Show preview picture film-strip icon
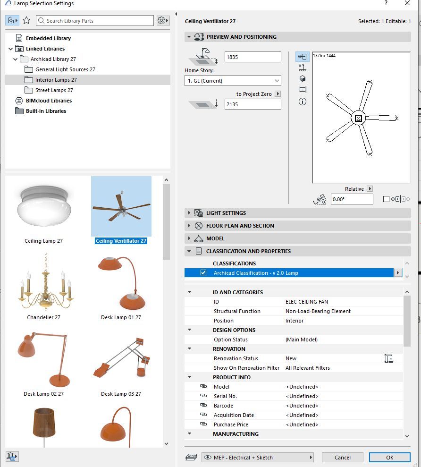This screenshot has height=467, width=421. pos(302,89)
